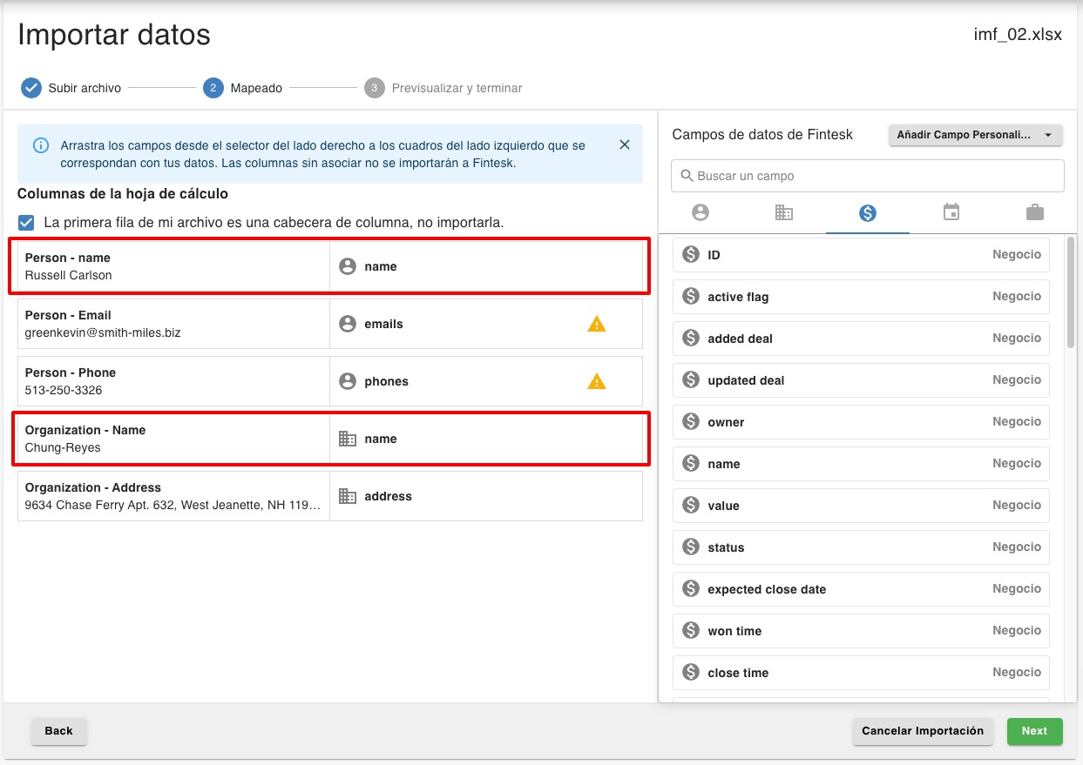Switch to the deal fields tab

pyautogui.click(x=867, y=212)
